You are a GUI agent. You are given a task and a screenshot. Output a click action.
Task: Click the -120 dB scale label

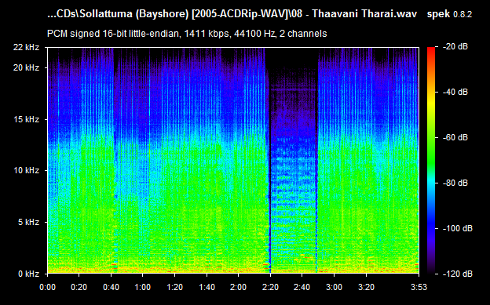(458, 274)
